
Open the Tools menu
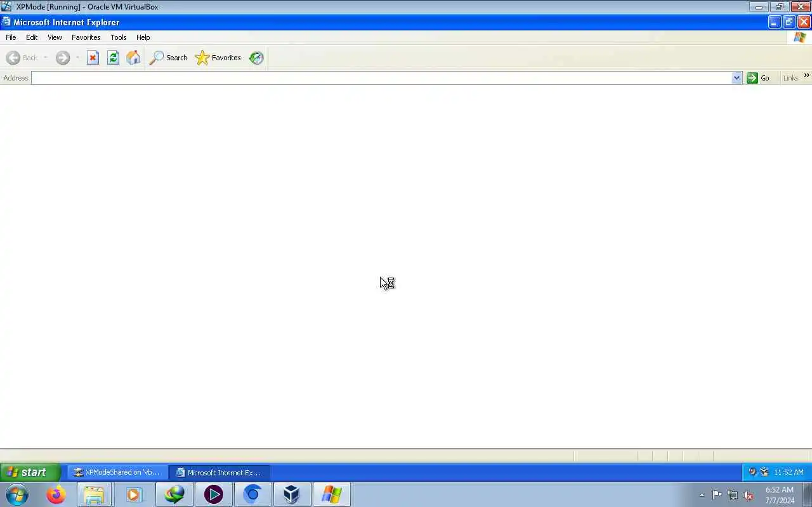coord(119,37)
